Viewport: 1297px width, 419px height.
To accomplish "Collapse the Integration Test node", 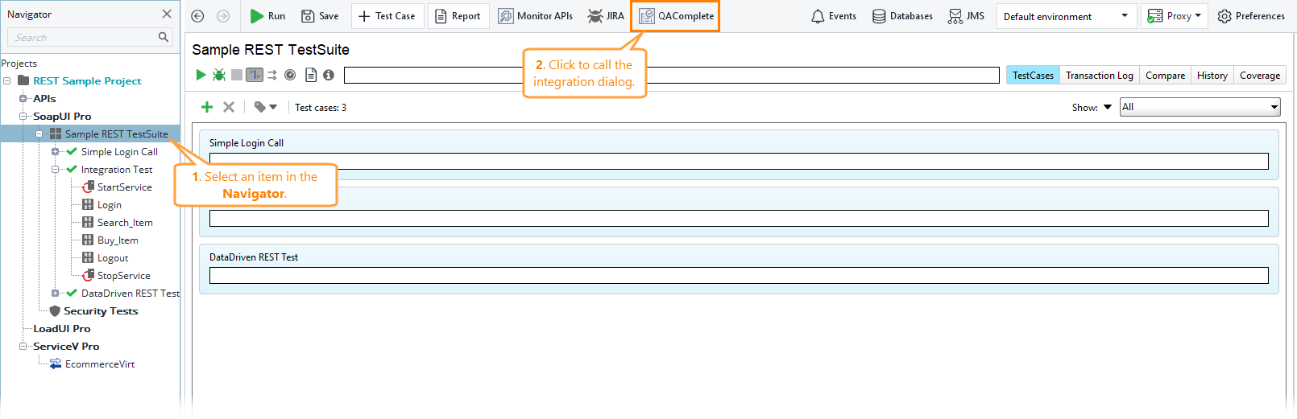I will (x=56, y=169).
